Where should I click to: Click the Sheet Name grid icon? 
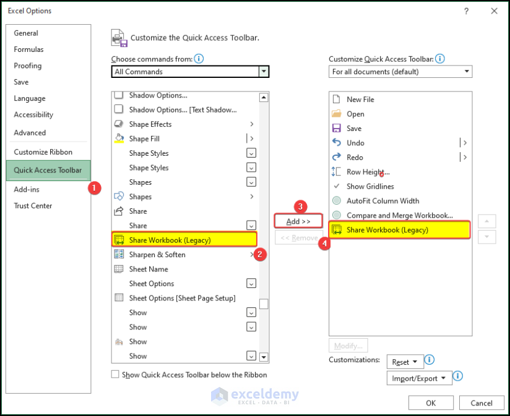tap(119, 269)
